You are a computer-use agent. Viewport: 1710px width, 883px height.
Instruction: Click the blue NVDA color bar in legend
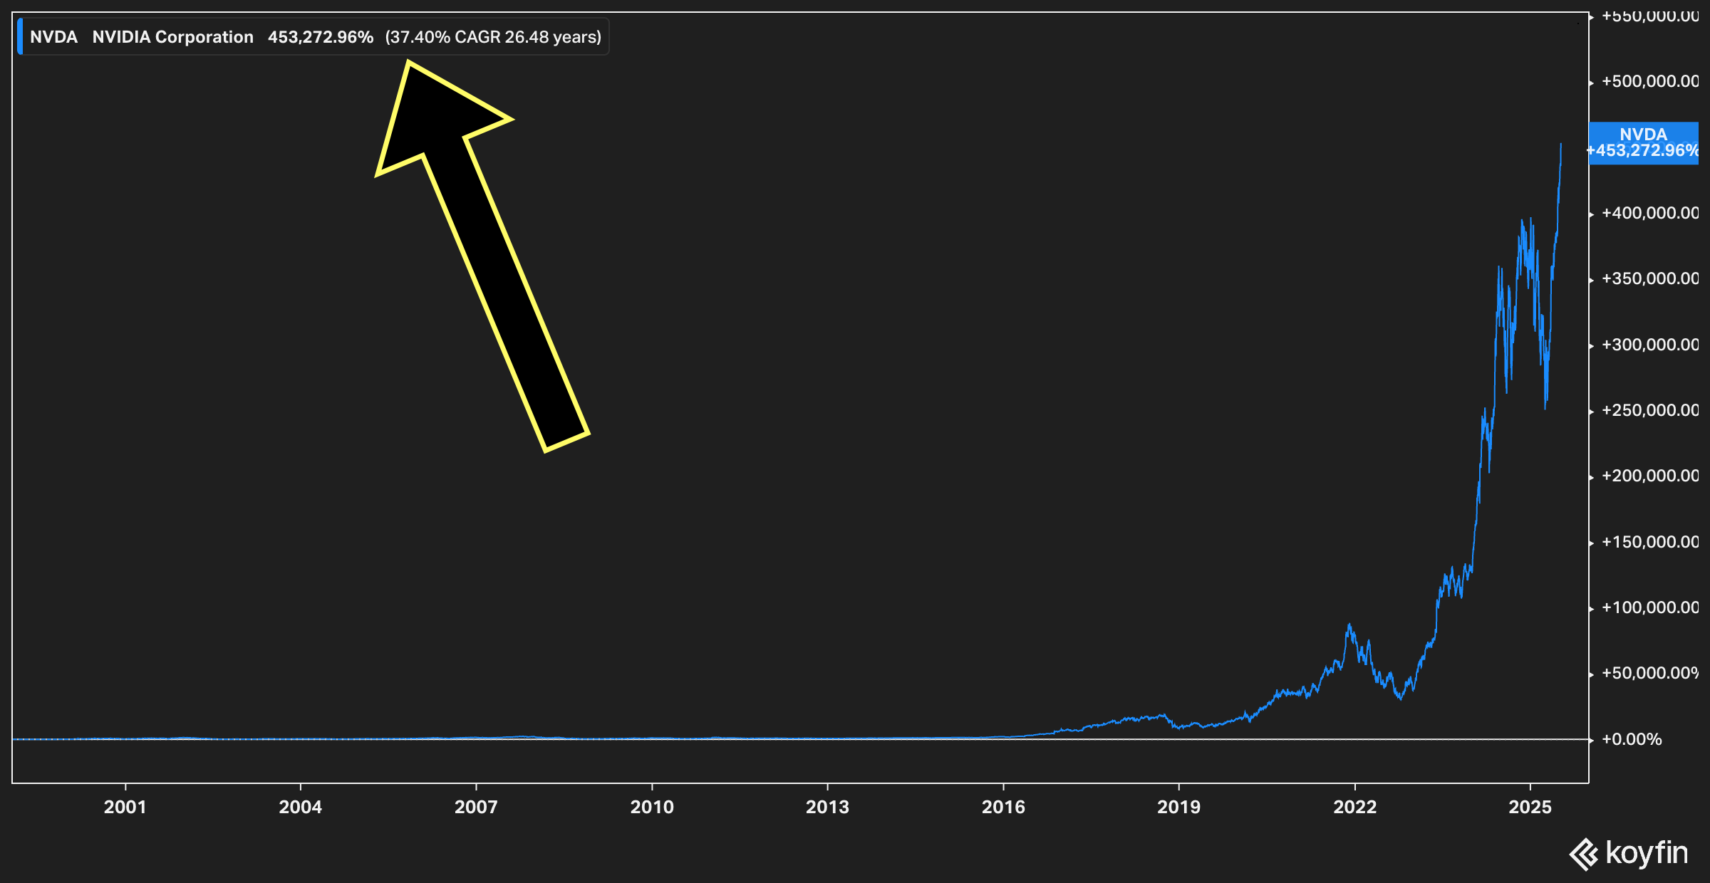20,36
